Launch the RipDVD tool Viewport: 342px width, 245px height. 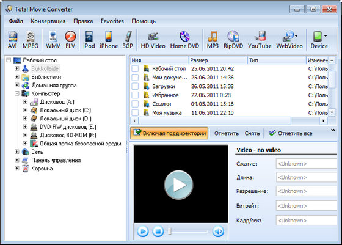point(233,40)
